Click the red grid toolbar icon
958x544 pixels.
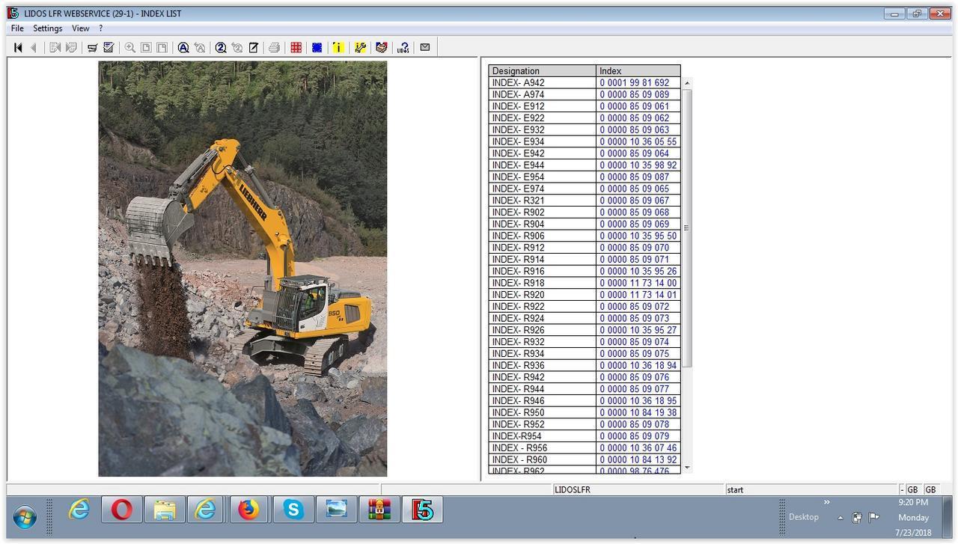(296, 48)
